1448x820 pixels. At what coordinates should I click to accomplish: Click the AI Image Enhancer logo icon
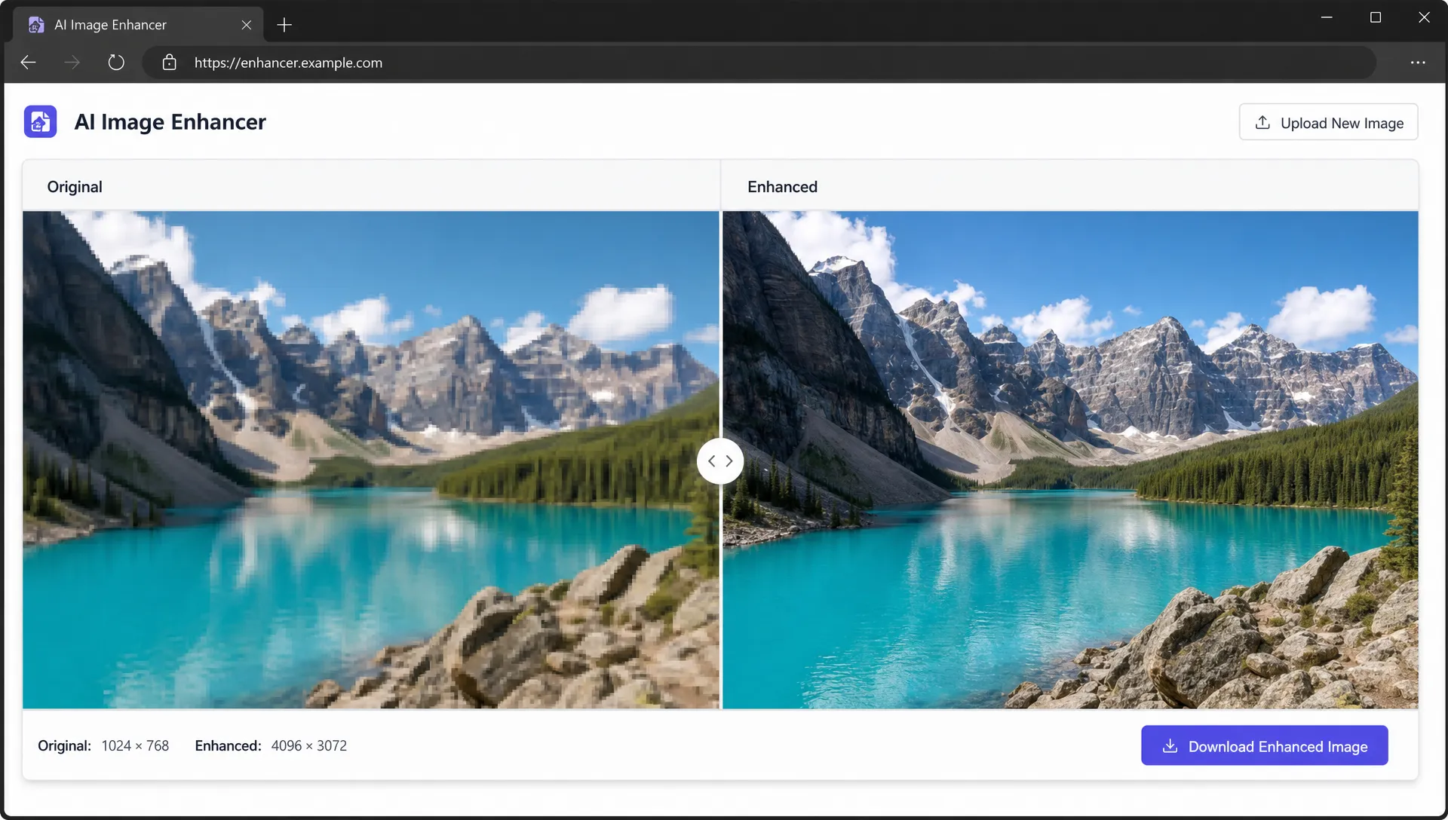coord(40,121)
